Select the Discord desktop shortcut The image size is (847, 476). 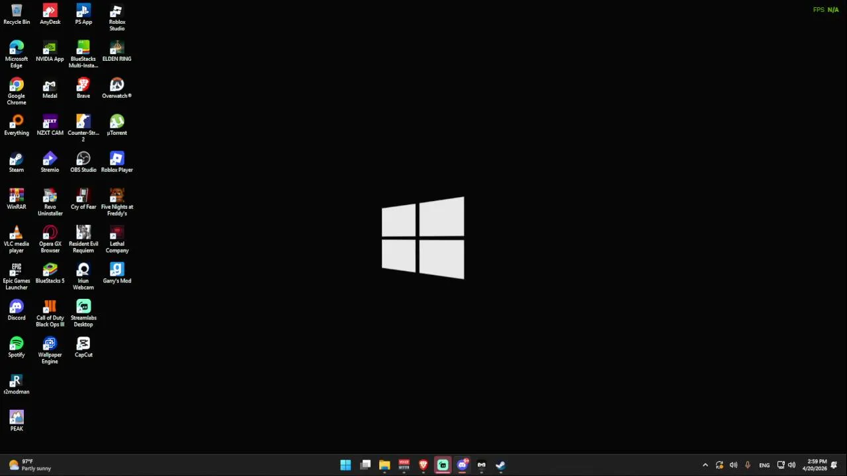pos(17,311)
